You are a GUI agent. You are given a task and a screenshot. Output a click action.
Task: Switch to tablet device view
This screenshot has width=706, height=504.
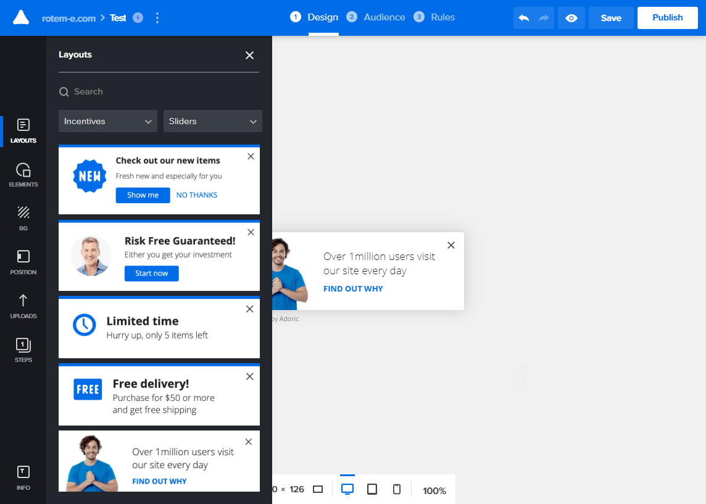click(x=372, y=489)
